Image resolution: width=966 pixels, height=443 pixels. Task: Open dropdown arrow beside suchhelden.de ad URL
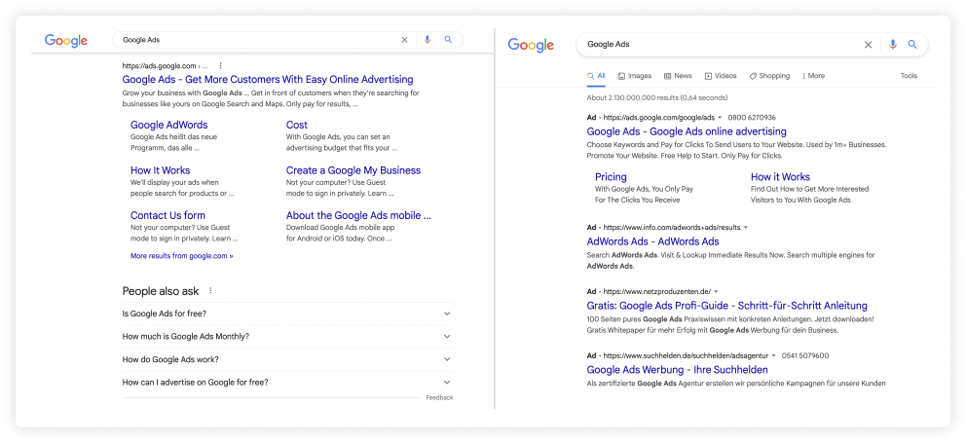[774, 355]
